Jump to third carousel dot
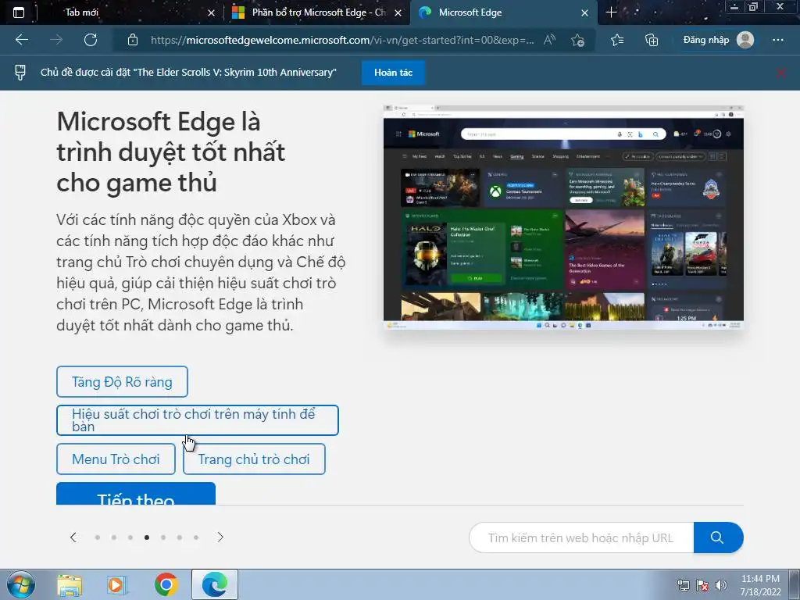 tap(130, 537)
